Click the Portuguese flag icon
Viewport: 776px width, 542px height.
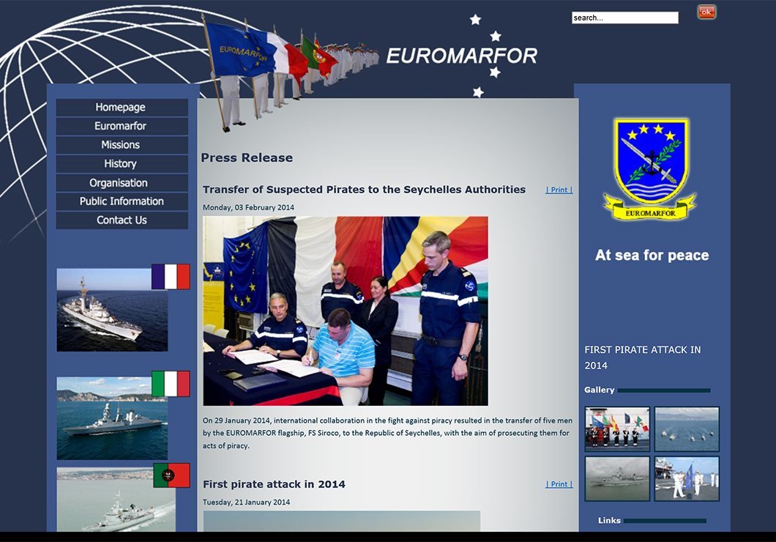171,475
